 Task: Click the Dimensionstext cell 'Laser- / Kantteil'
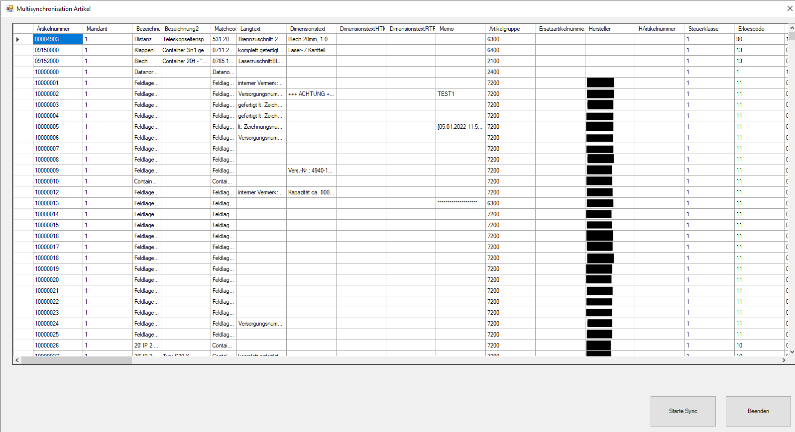311,50
